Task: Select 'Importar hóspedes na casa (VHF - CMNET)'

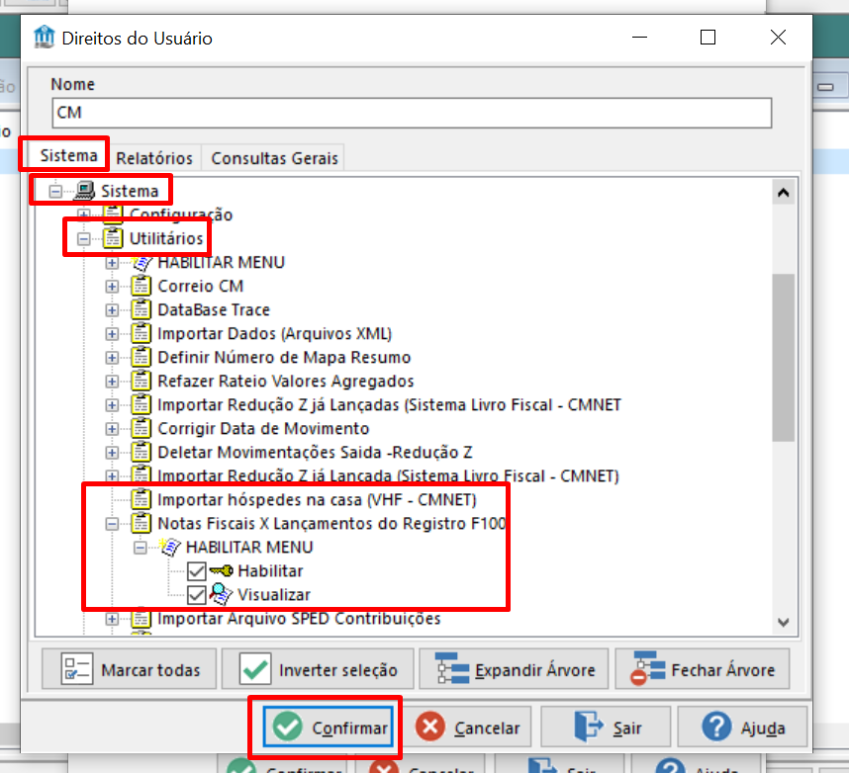Action: [317, 499]
